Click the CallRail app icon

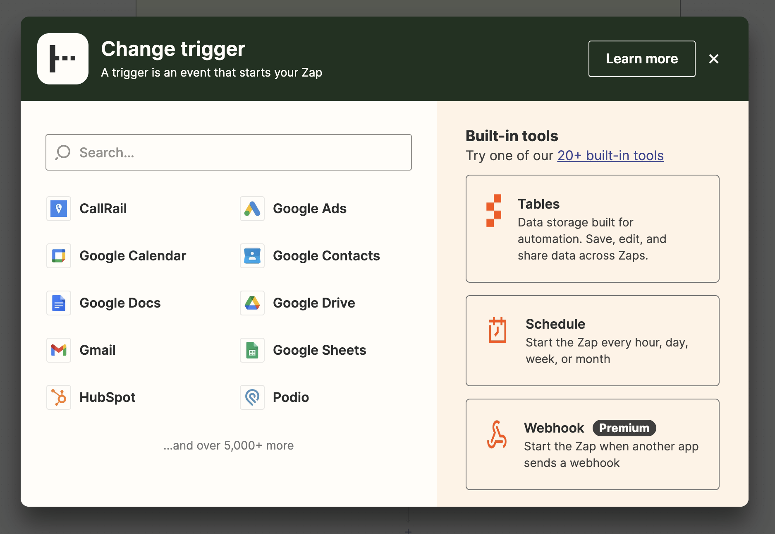(x=59, y=209)
